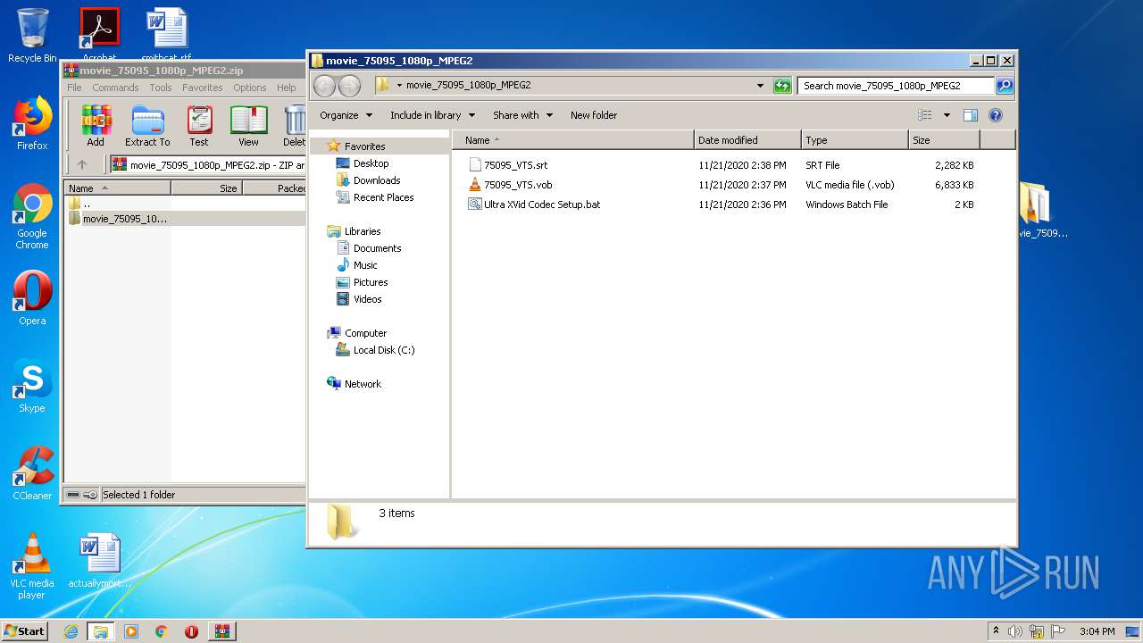Sort files by Size column header
Screen dimensions: 1143x643
pyautogui.click(x=944, y=140)
